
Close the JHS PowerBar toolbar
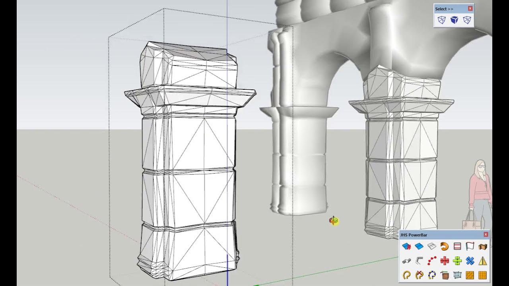(x=486, y=235)
